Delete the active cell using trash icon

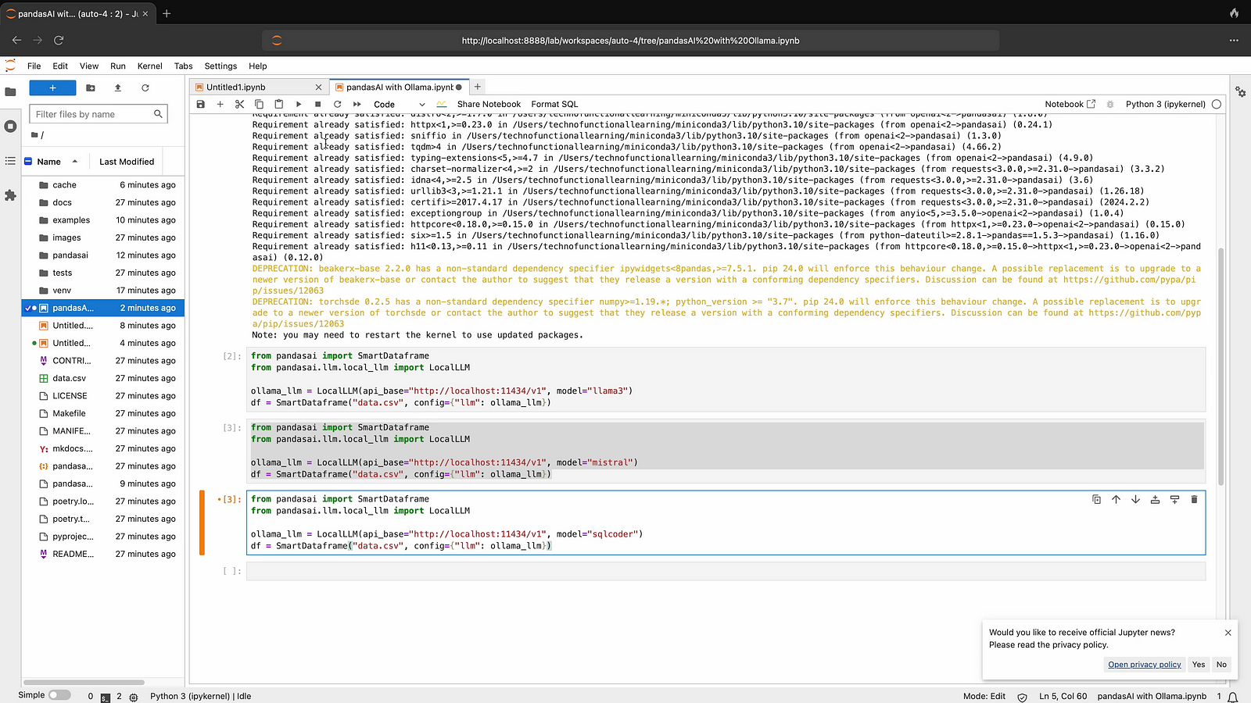coord(1194,499)
